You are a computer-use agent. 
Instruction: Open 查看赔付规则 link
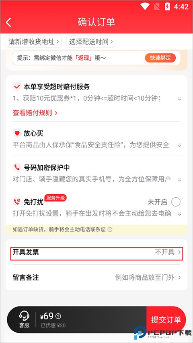click(x=35, y=113)
